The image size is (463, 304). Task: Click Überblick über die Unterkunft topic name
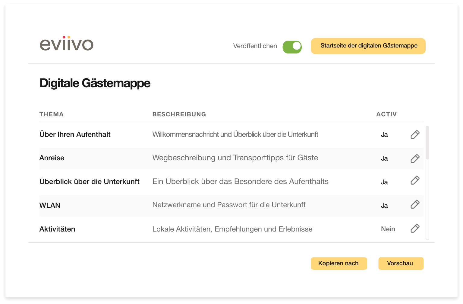click(x=90, y=182)
